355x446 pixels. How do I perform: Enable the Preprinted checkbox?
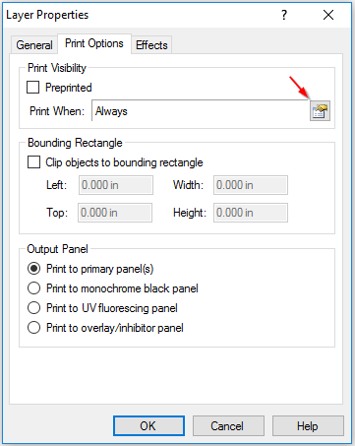(33, 88)
